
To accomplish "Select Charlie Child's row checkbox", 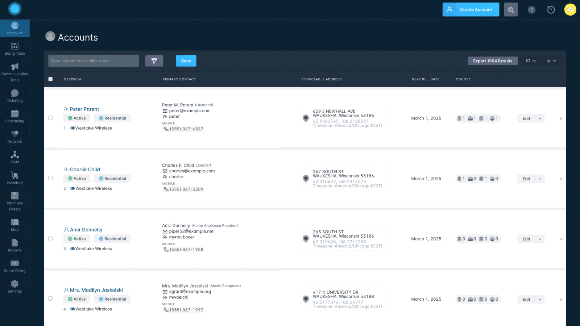I will pos(50,179).
